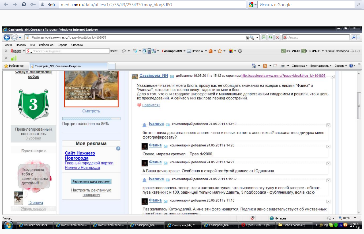Image resolution: width=364 pixels, height=234 pixels.
Task: Click the Избранное favorites star button
Action: 14,66
